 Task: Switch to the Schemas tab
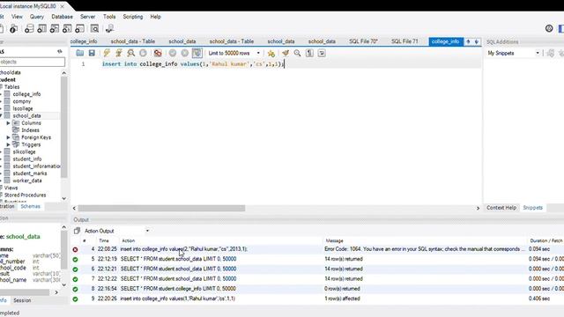coord(30,206)
